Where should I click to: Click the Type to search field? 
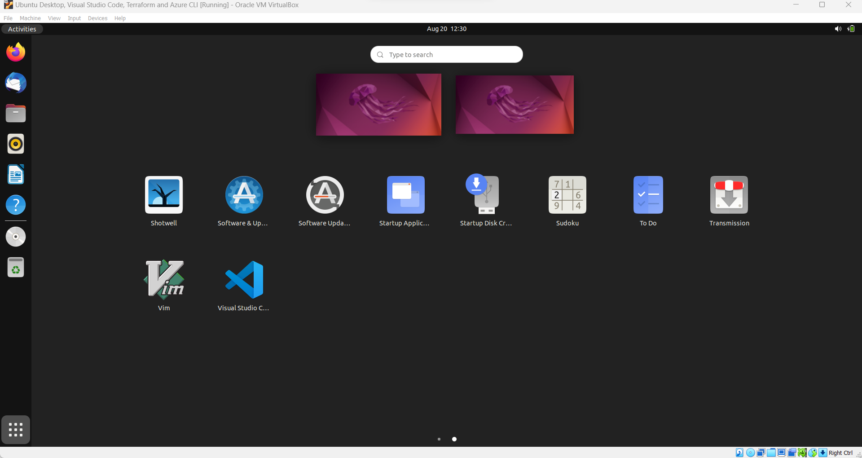pyautogui.click(x=446, y=55)
